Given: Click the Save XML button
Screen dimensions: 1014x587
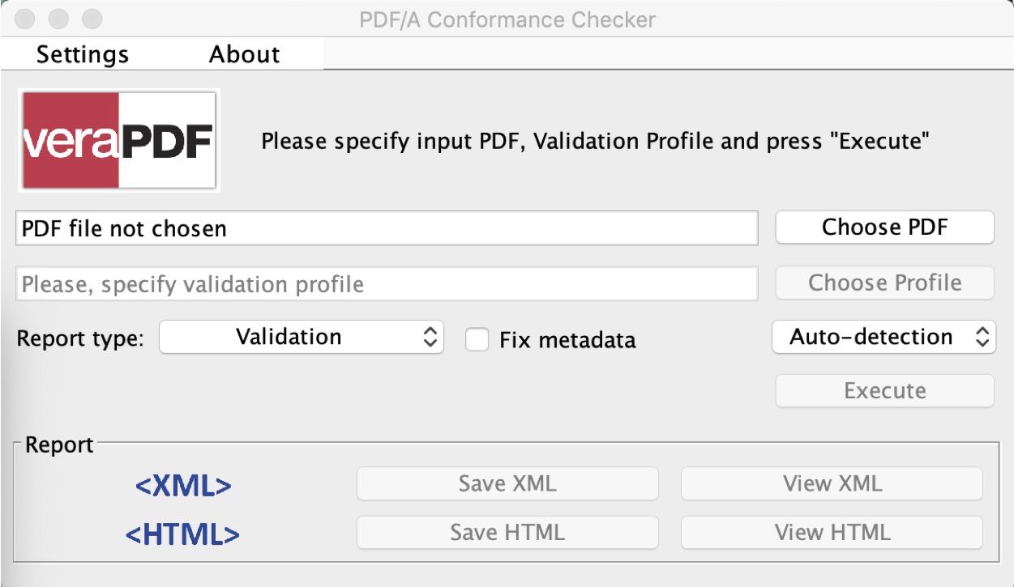Looking at the screenshot, I should point(507,484).
